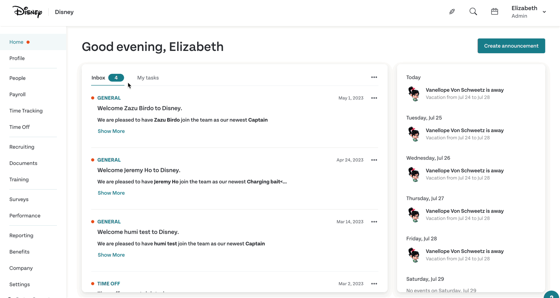Open options for humi test announcement
The width and height of the screenshot is (560, 298).
click(x=374, y=221)
